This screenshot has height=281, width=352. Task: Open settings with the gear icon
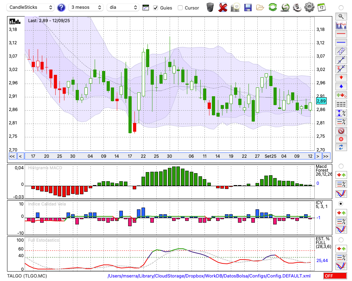click(x=309, y=7)
